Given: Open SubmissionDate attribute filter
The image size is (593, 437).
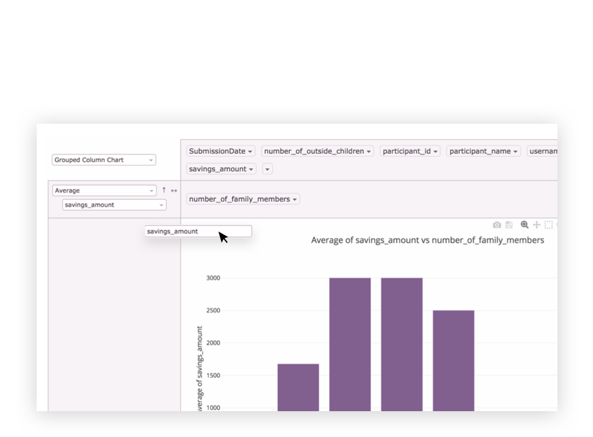Looking at the screenshot, I should pos(221,151).
